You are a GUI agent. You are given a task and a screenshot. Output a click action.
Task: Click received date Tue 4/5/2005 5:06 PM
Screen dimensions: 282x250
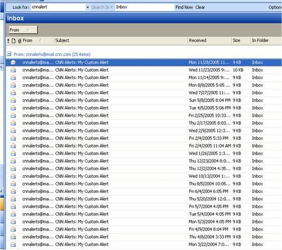coord(209,108)
